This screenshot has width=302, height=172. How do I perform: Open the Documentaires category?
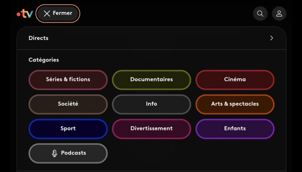pyautogui.click(x=151, y=80)
